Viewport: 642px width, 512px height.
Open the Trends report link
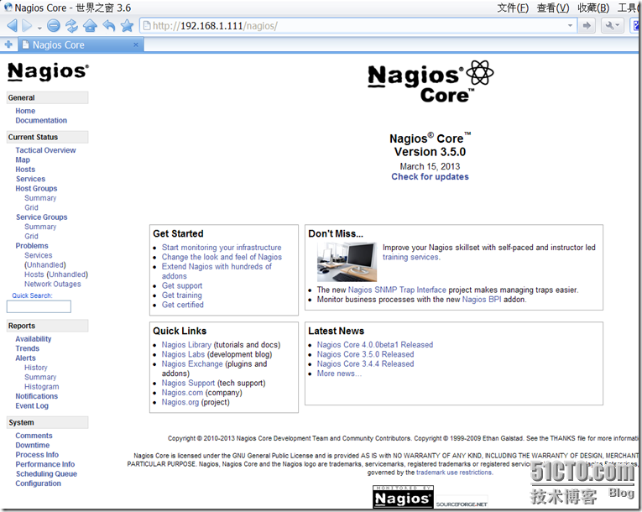28,348
